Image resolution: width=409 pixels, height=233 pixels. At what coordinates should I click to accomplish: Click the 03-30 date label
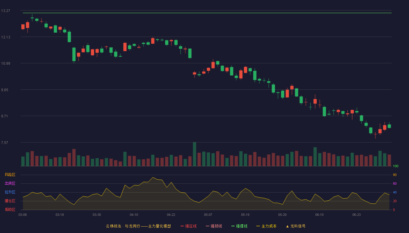97,215
